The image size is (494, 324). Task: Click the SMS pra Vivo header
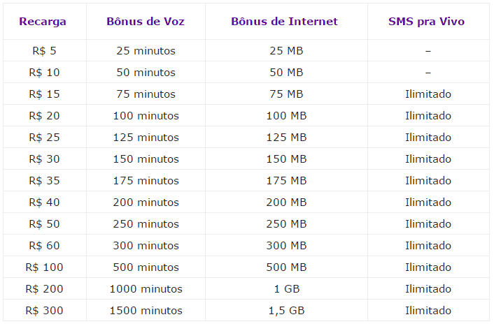pyautogui.click(x=427, y=22)
